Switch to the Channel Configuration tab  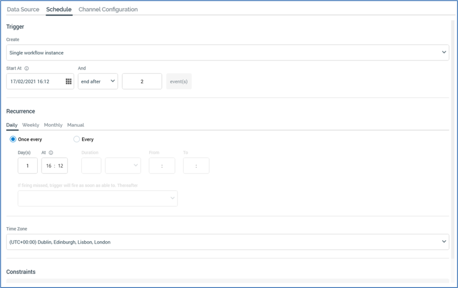point(108,9)
